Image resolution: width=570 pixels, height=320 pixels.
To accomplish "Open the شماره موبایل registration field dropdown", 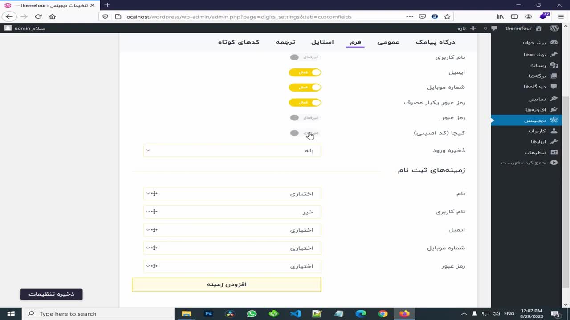I will tap(232, 248).
